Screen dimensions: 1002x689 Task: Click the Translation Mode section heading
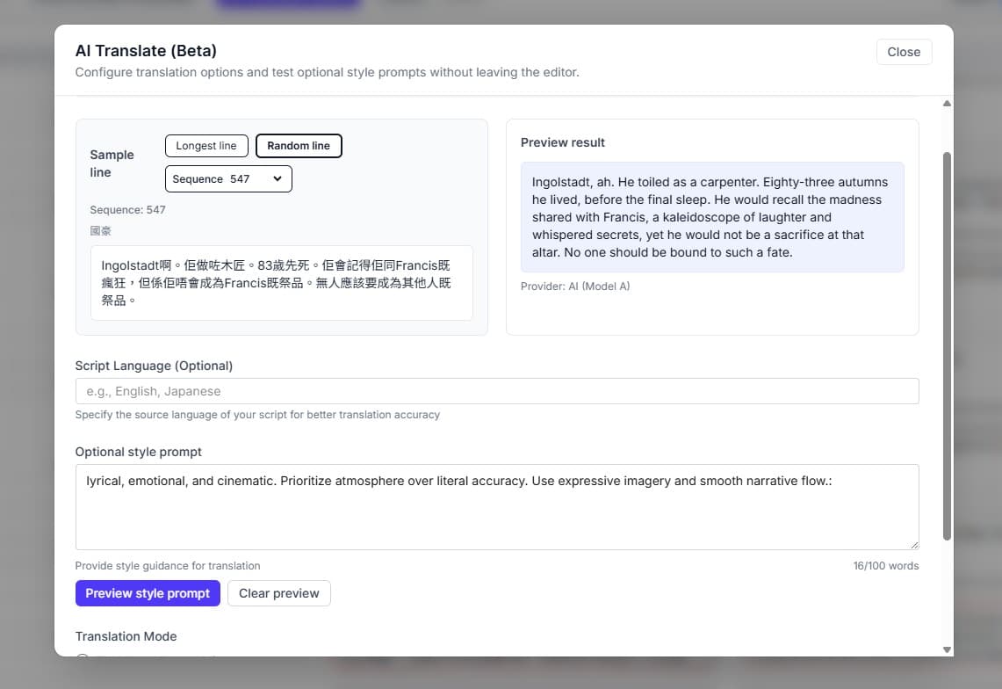pos(126,636)
